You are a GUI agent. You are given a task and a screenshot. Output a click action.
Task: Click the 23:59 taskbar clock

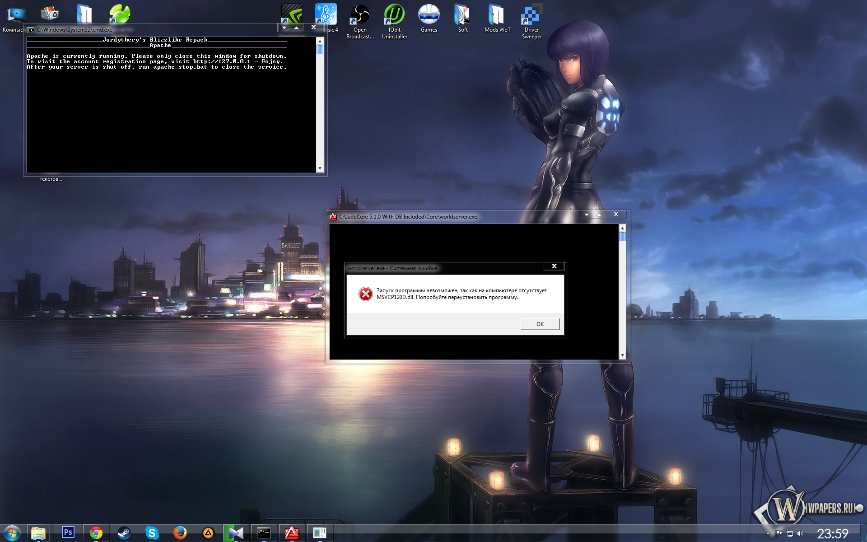click(832, 533)
